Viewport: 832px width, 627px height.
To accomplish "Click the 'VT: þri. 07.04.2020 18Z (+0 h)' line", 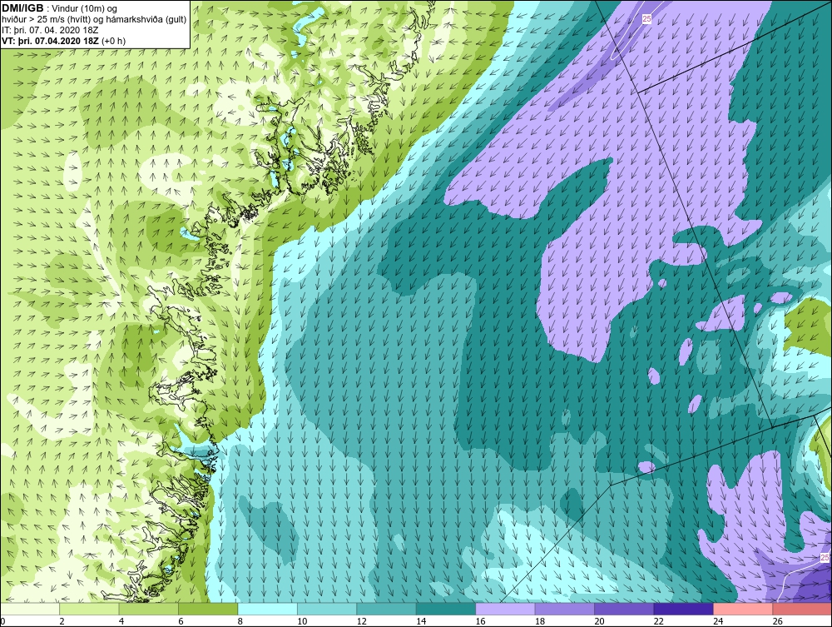I will click(x=64, y=41).
